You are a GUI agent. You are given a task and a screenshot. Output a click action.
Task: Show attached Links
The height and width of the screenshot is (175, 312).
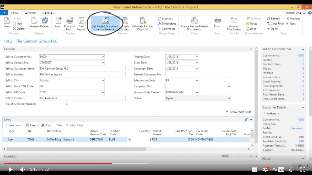click(251, 28)
